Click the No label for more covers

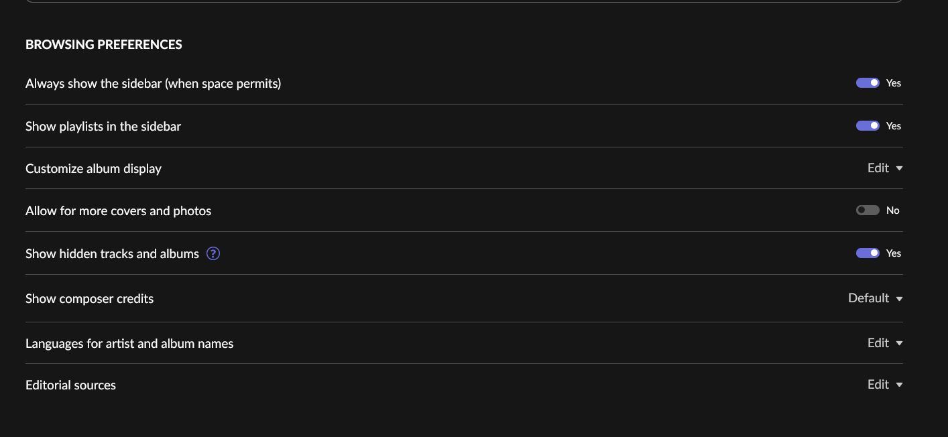tap(892, 210)
